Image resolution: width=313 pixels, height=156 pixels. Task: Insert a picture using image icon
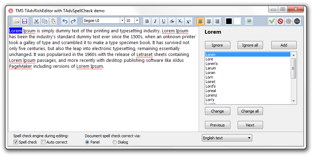249,21
